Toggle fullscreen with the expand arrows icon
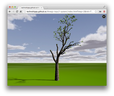Screen dimensions: 114x96 click(x=104, y=7)
